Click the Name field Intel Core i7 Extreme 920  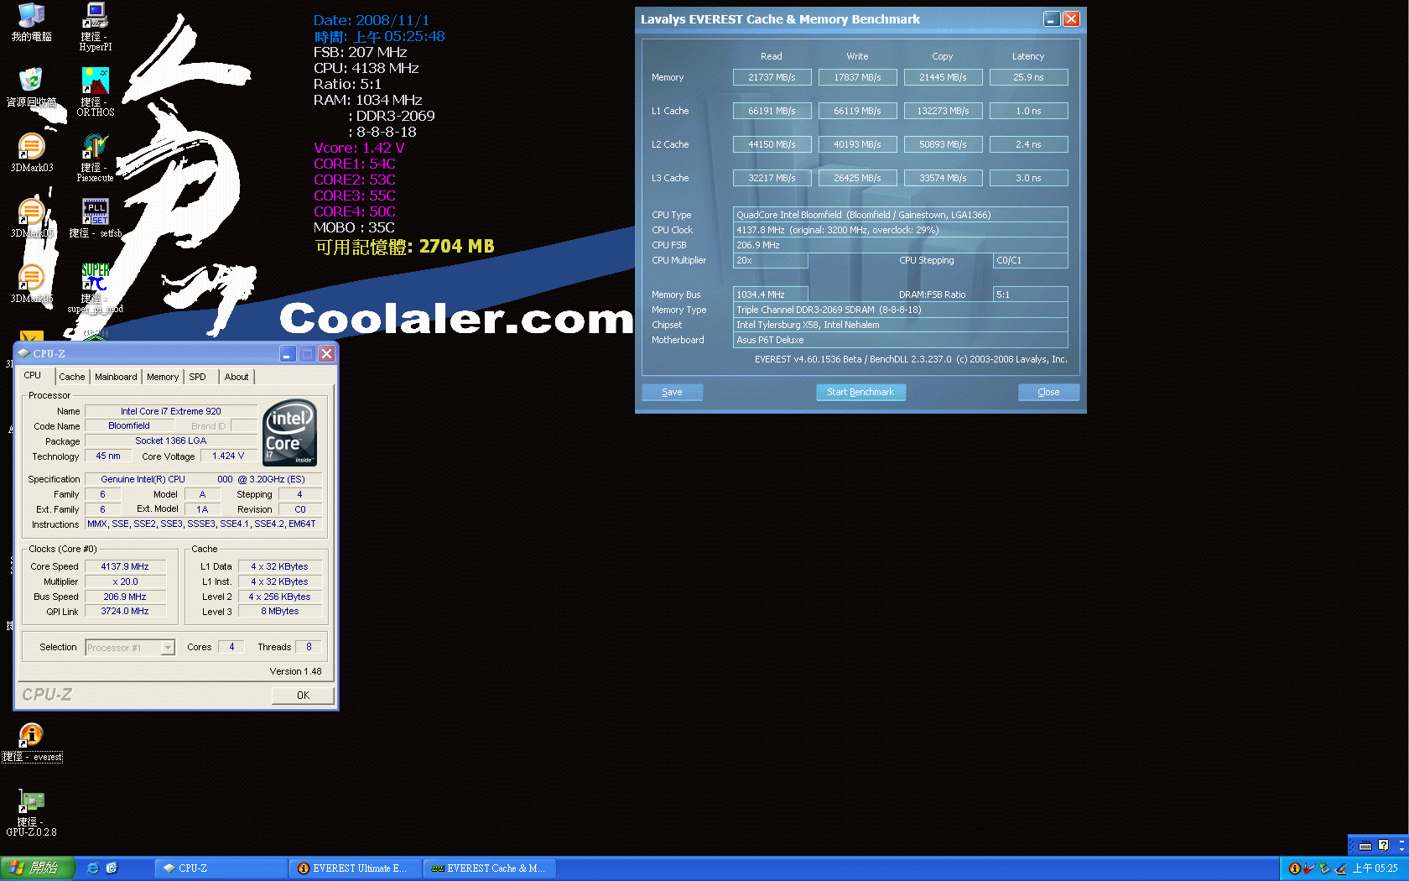[x=171, y=411]
